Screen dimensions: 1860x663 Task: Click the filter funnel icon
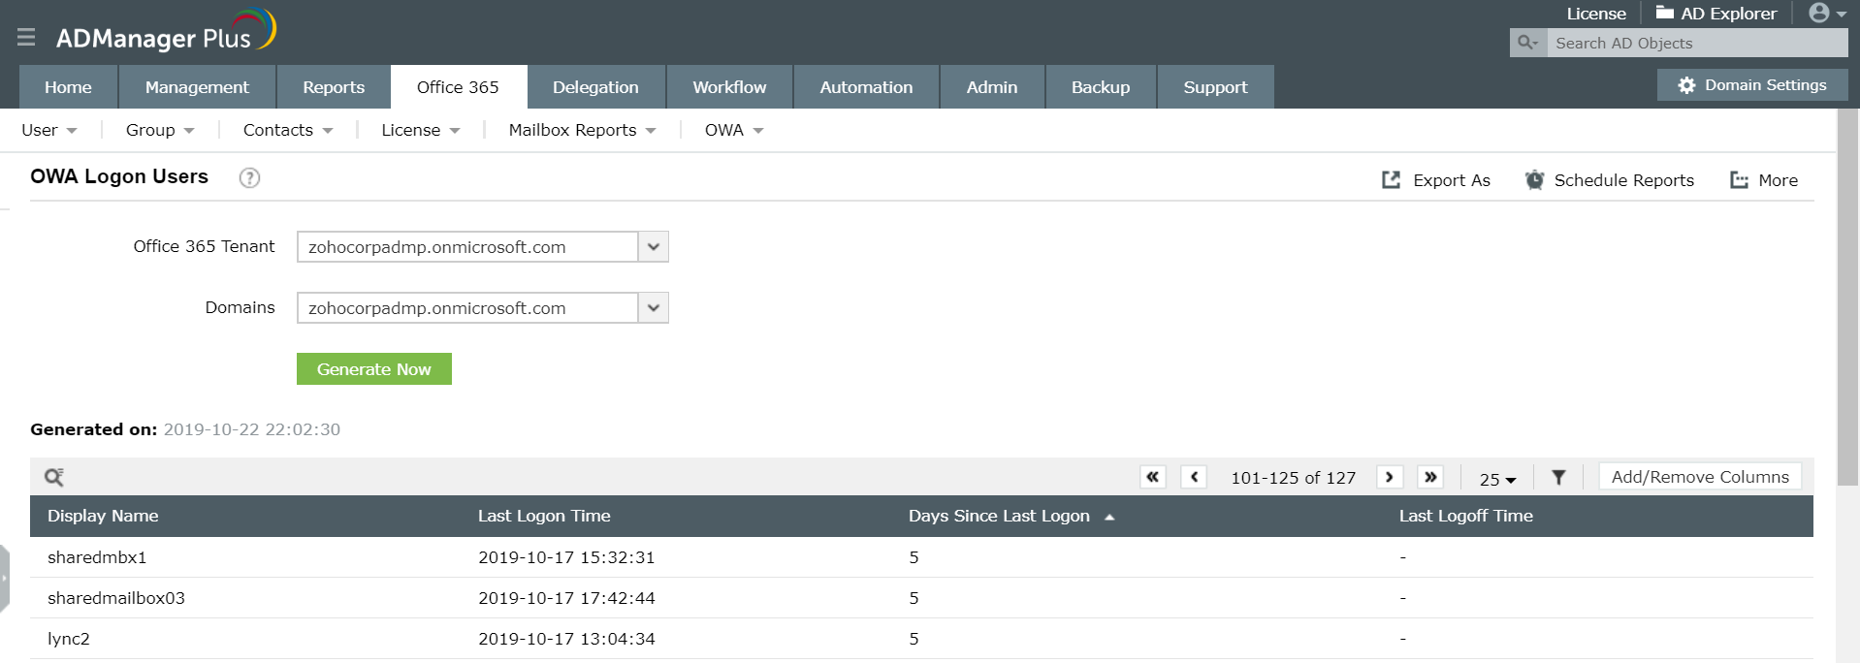tap(1558, 477)
